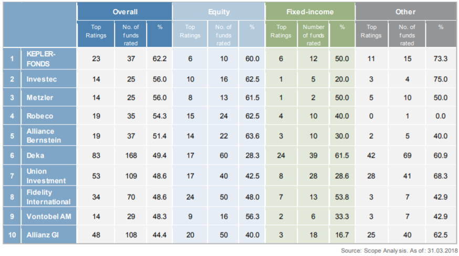Screen dimensions: 459x256
Task: Click the Fixed-income column group header
Action: (310, 12)
